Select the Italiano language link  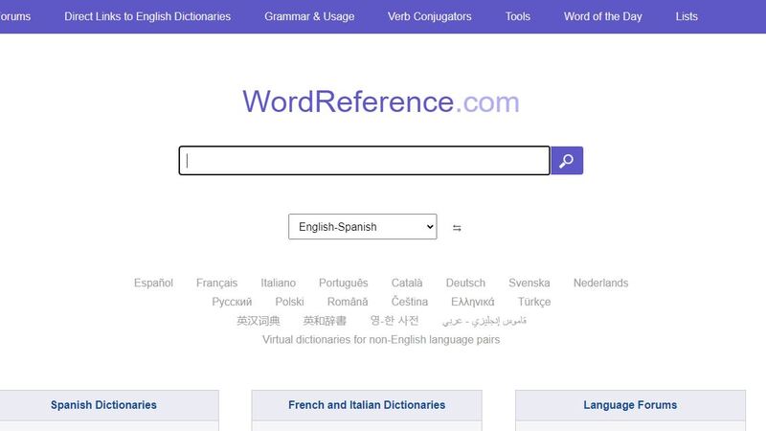[x=278, y=283]
